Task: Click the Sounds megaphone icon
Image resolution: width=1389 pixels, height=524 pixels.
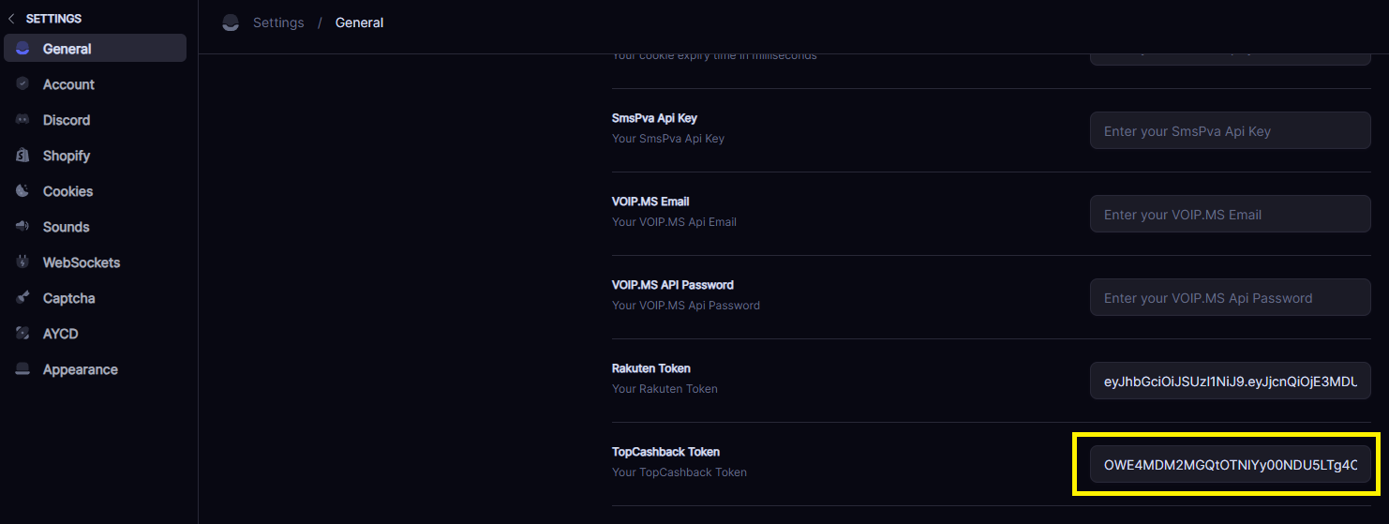Action: [x=22, y=227]
